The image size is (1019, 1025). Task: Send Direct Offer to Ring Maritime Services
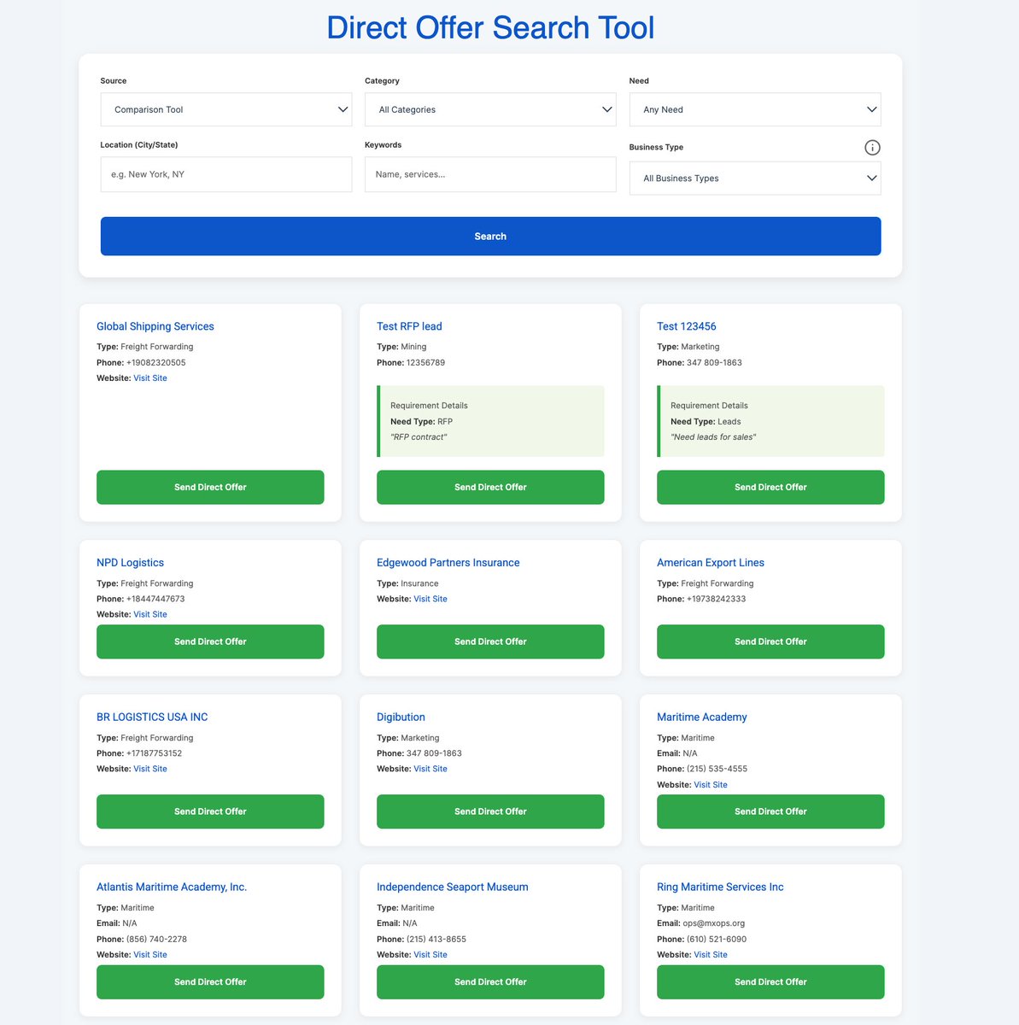point(770,982)
